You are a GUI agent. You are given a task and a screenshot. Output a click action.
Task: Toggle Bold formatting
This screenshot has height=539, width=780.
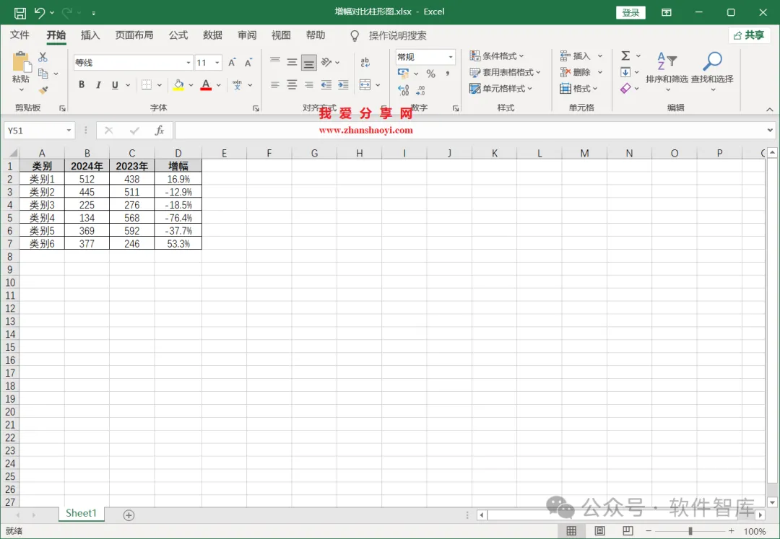point(82,85)
